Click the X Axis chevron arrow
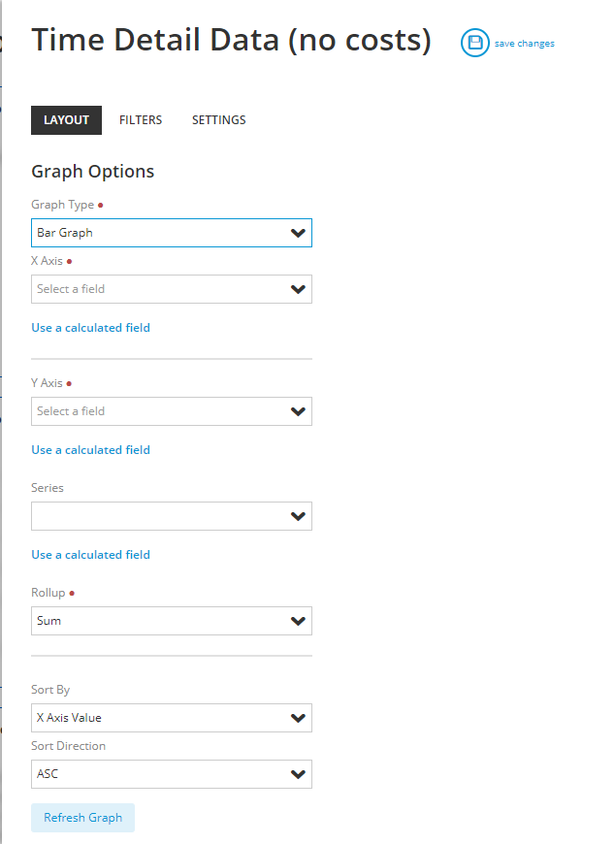This screenshot has width=615, height=844. pos(298,289)
